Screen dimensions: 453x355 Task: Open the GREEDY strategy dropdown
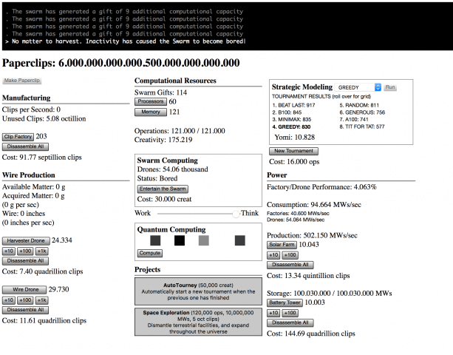pos(358,87)
